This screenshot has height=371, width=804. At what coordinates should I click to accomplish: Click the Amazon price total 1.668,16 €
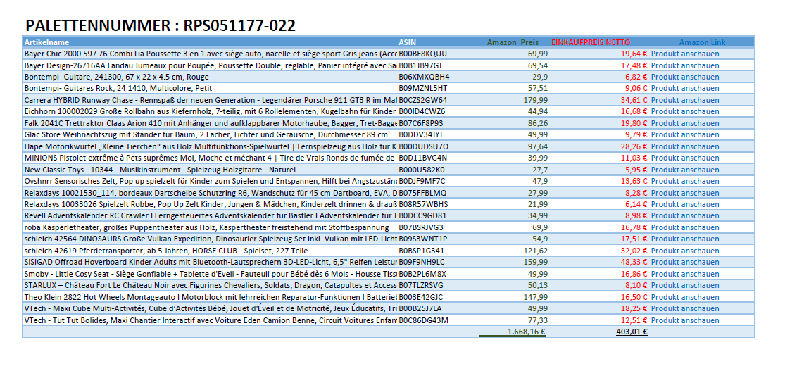tap(526, 332)
